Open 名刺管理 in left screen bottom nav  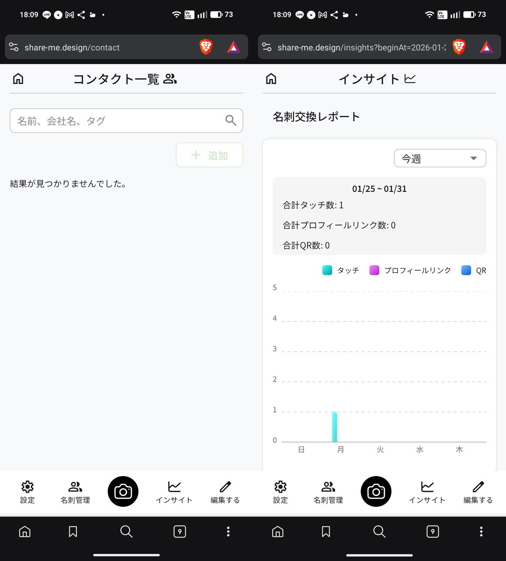[75, 492]
